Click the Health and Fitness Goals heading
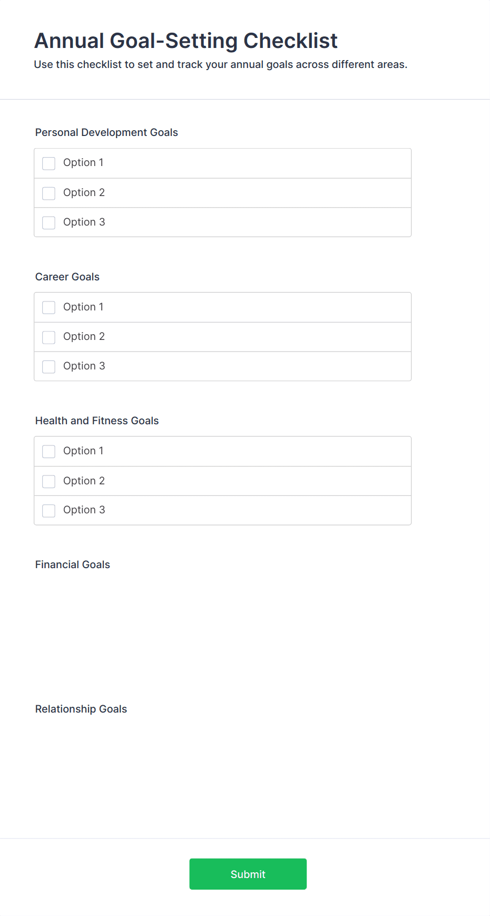This screenshot has height=916, width=490. click(97, 421)
